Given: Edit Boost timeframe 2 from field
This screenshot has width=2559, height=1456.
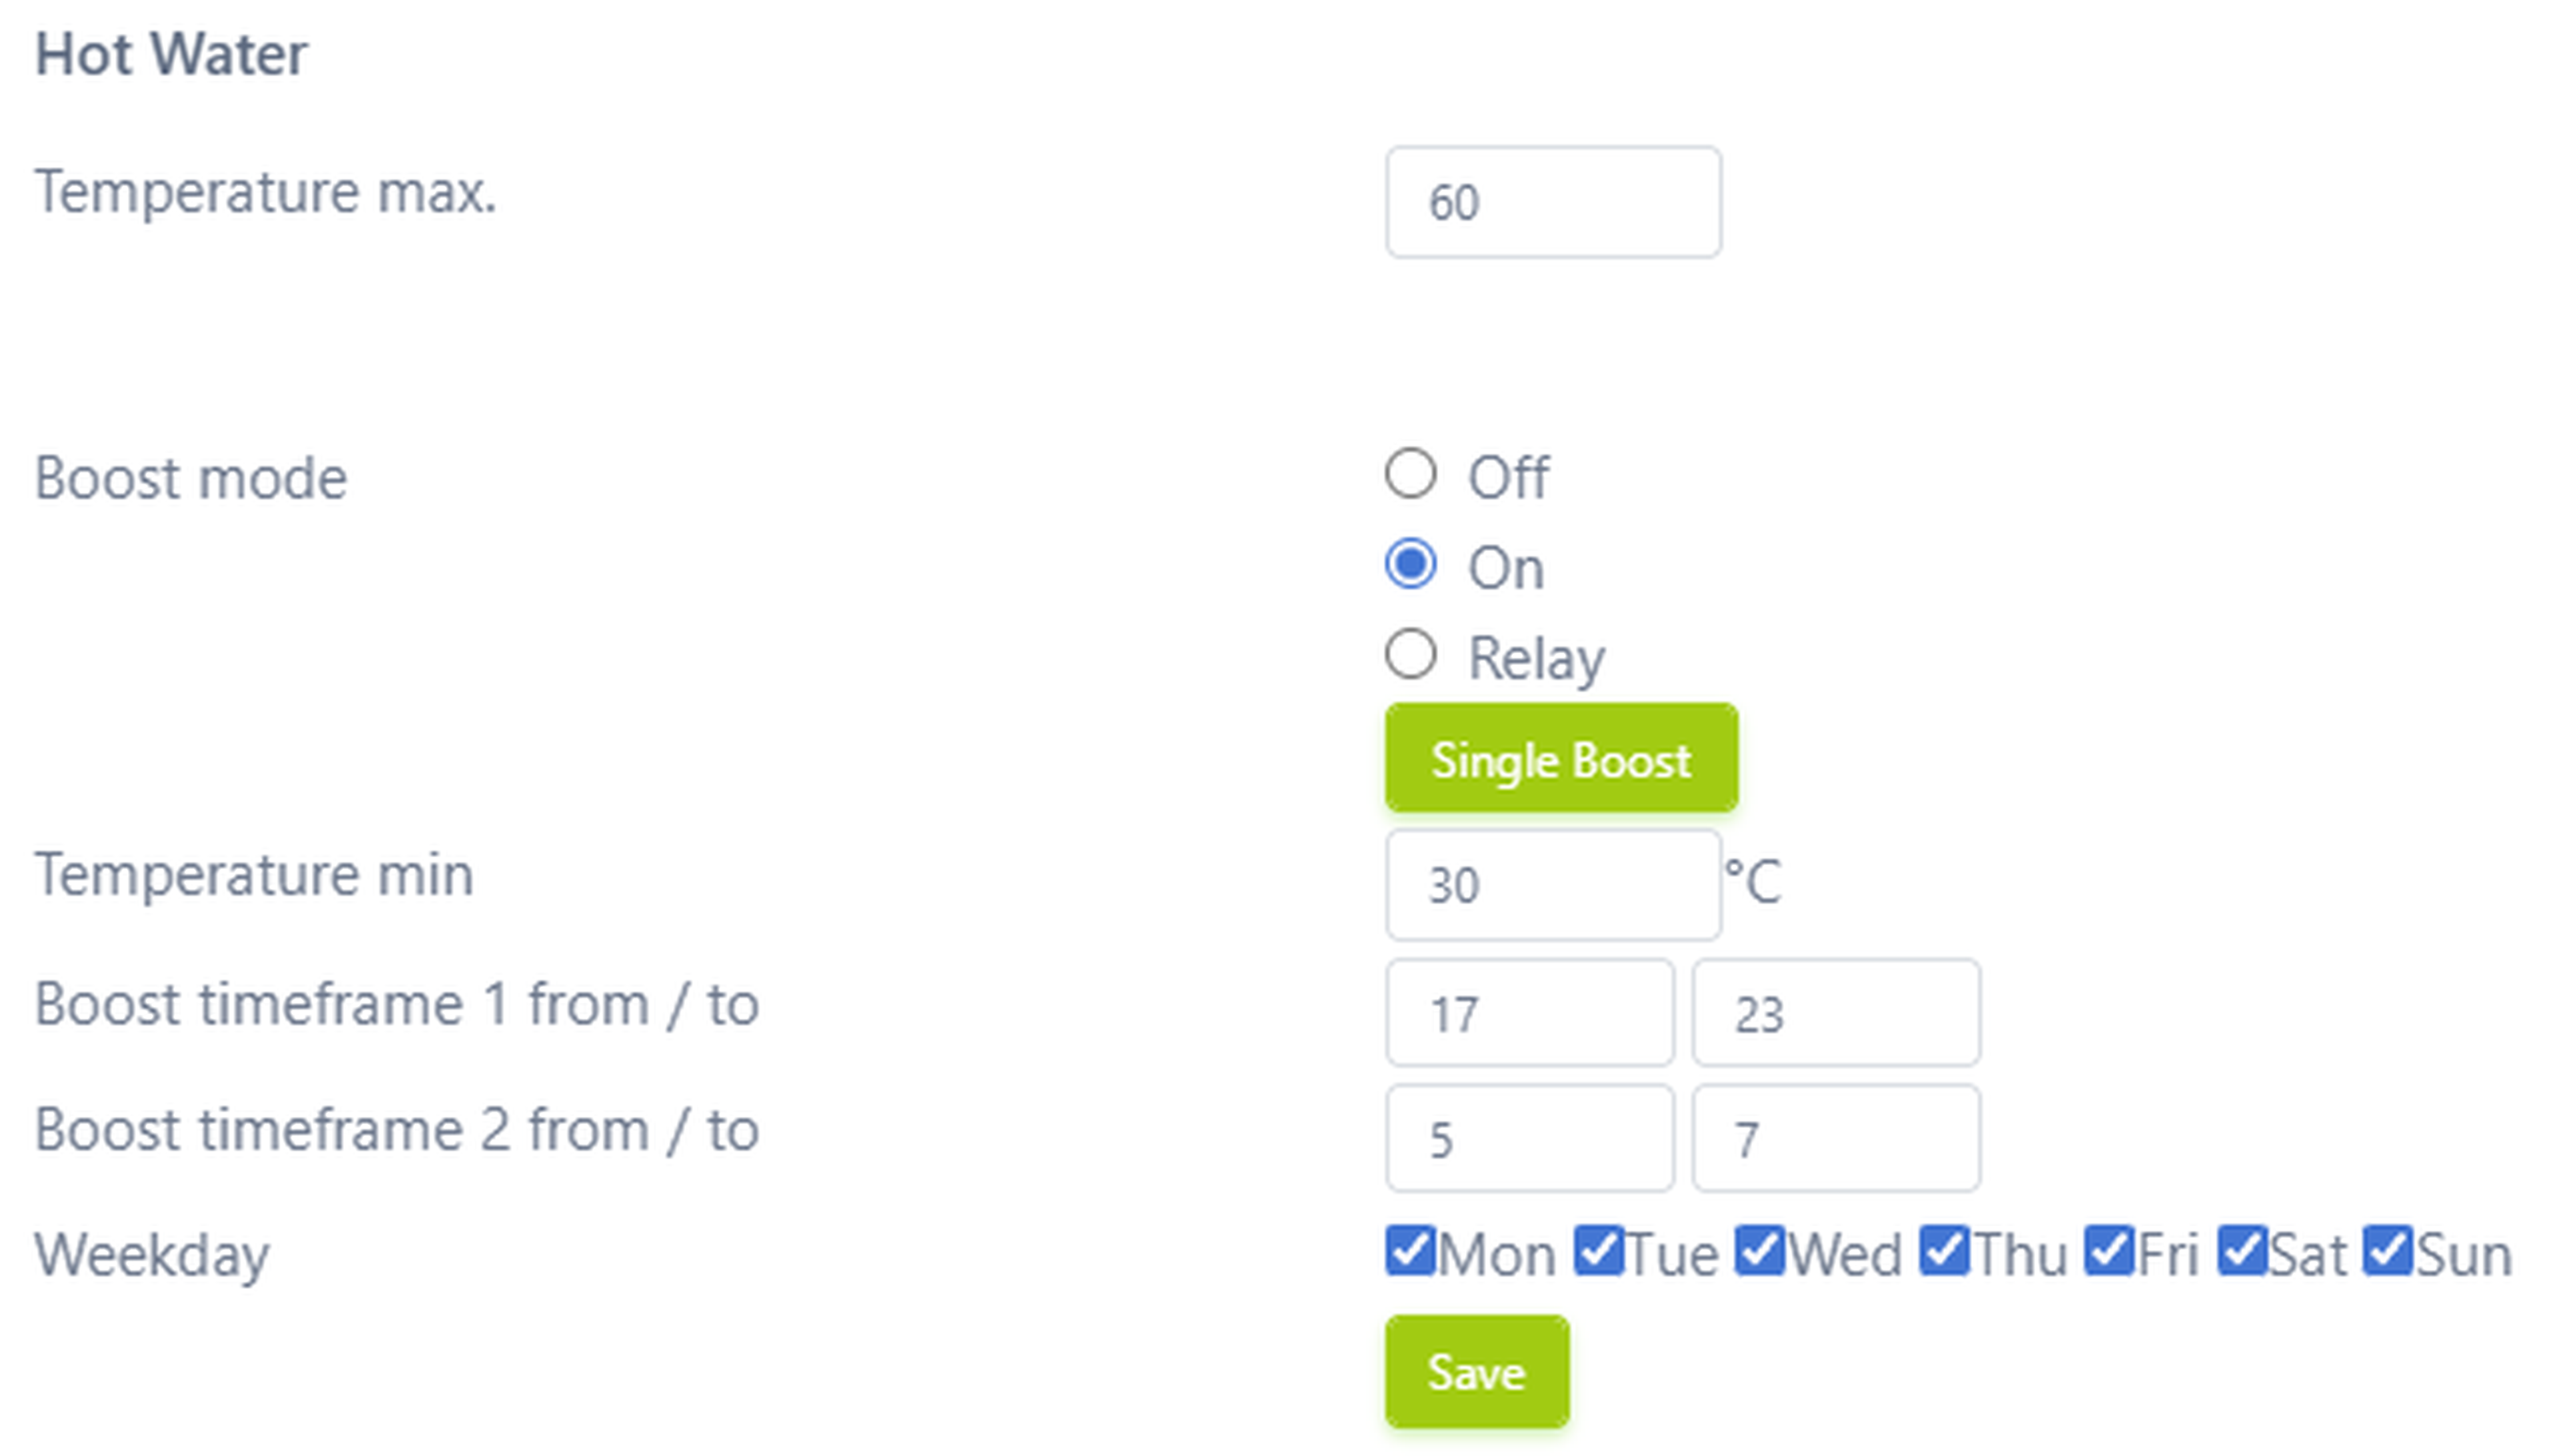Looking at the screenshot, I should 1528,1139.
